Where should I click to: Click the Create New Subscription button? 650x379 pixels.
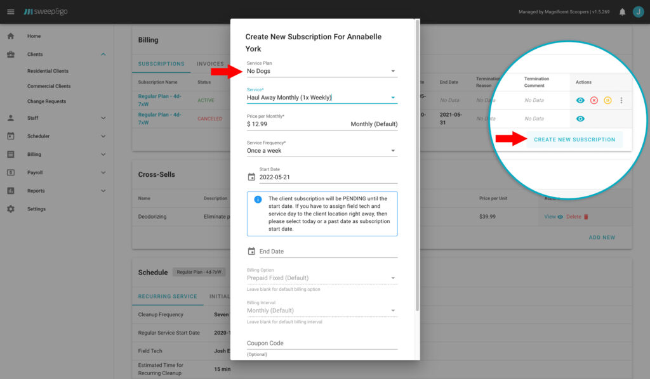pos(574,138)
